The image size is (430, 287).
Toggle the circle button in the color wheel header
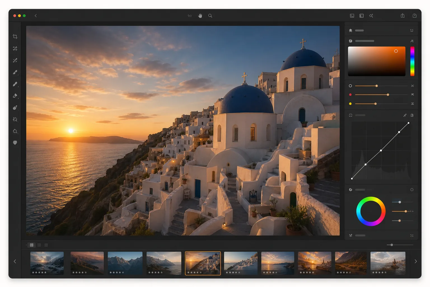(x=412, y=190)
